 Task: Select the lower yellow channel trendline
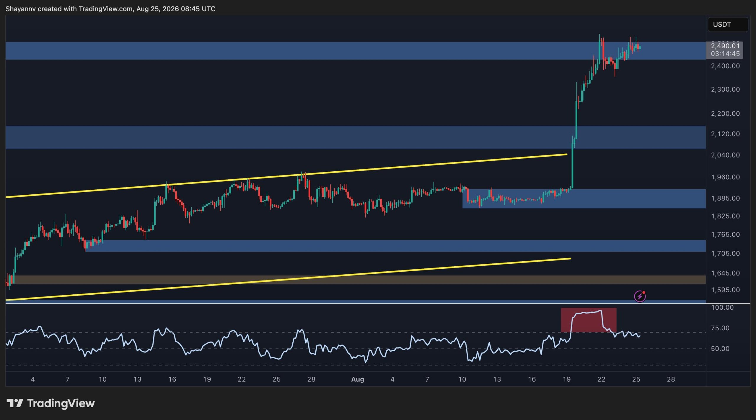point(288,280)
